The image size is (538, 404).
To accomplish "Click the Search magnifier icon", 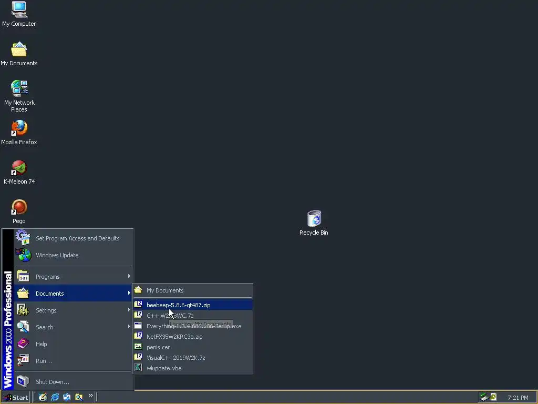I will point(23,327).
